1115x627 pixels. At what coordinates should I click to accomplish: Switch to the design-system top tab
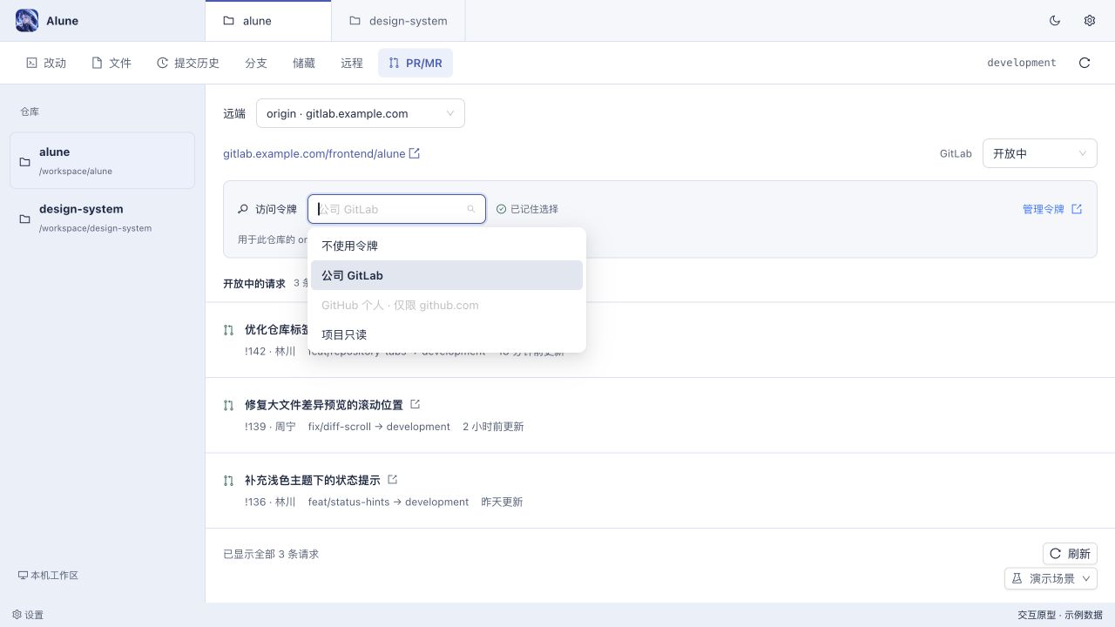tap(398, 21)
